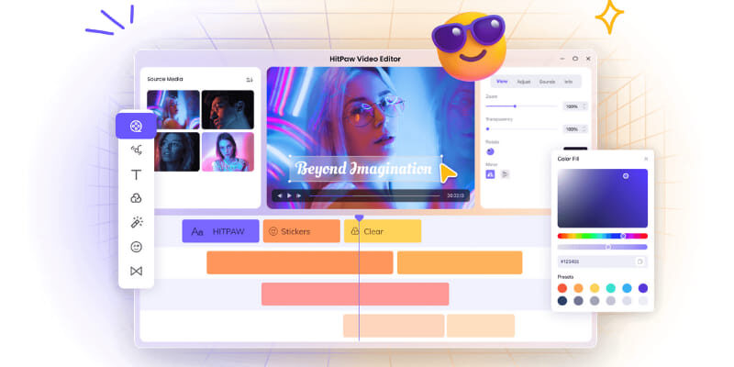Click the rainbow hue slider

point(603,236)
